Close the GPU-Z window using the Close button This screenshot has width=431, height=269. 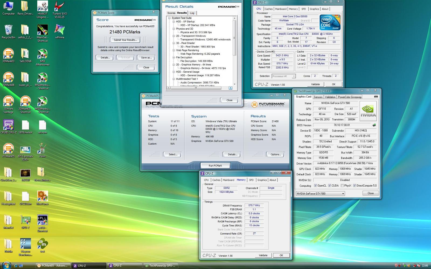[x=371, y=193]
